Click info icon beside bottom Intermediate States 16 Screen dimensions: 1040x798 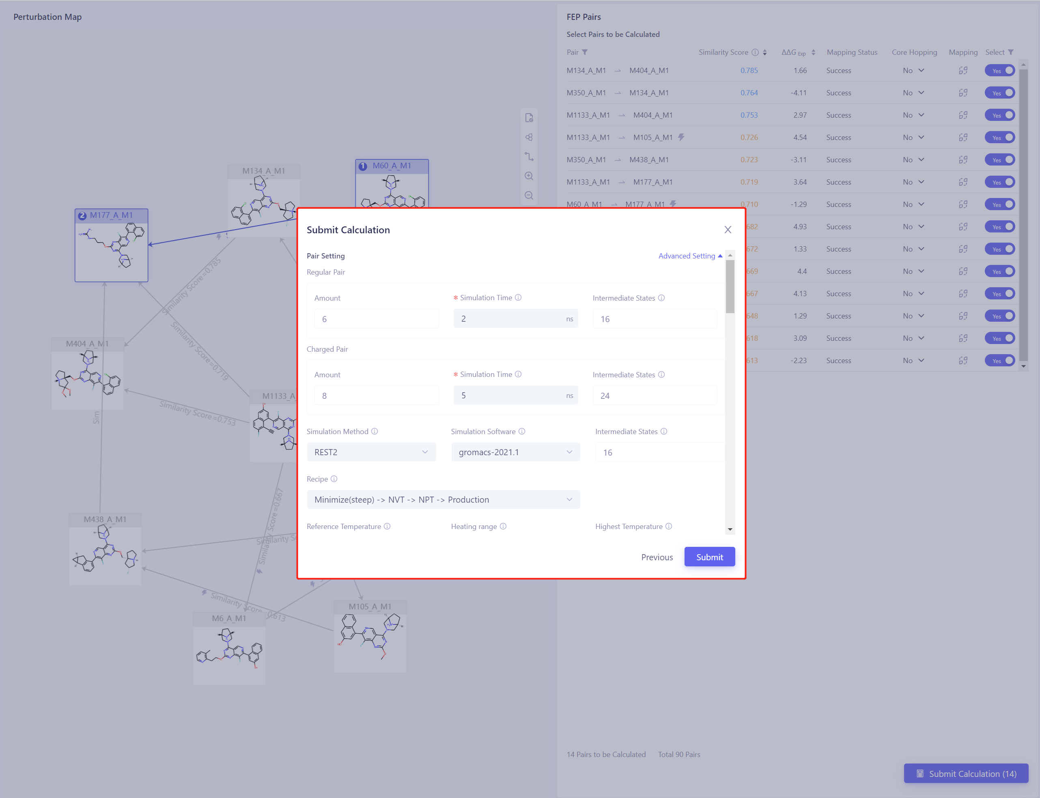click(664, 431)
